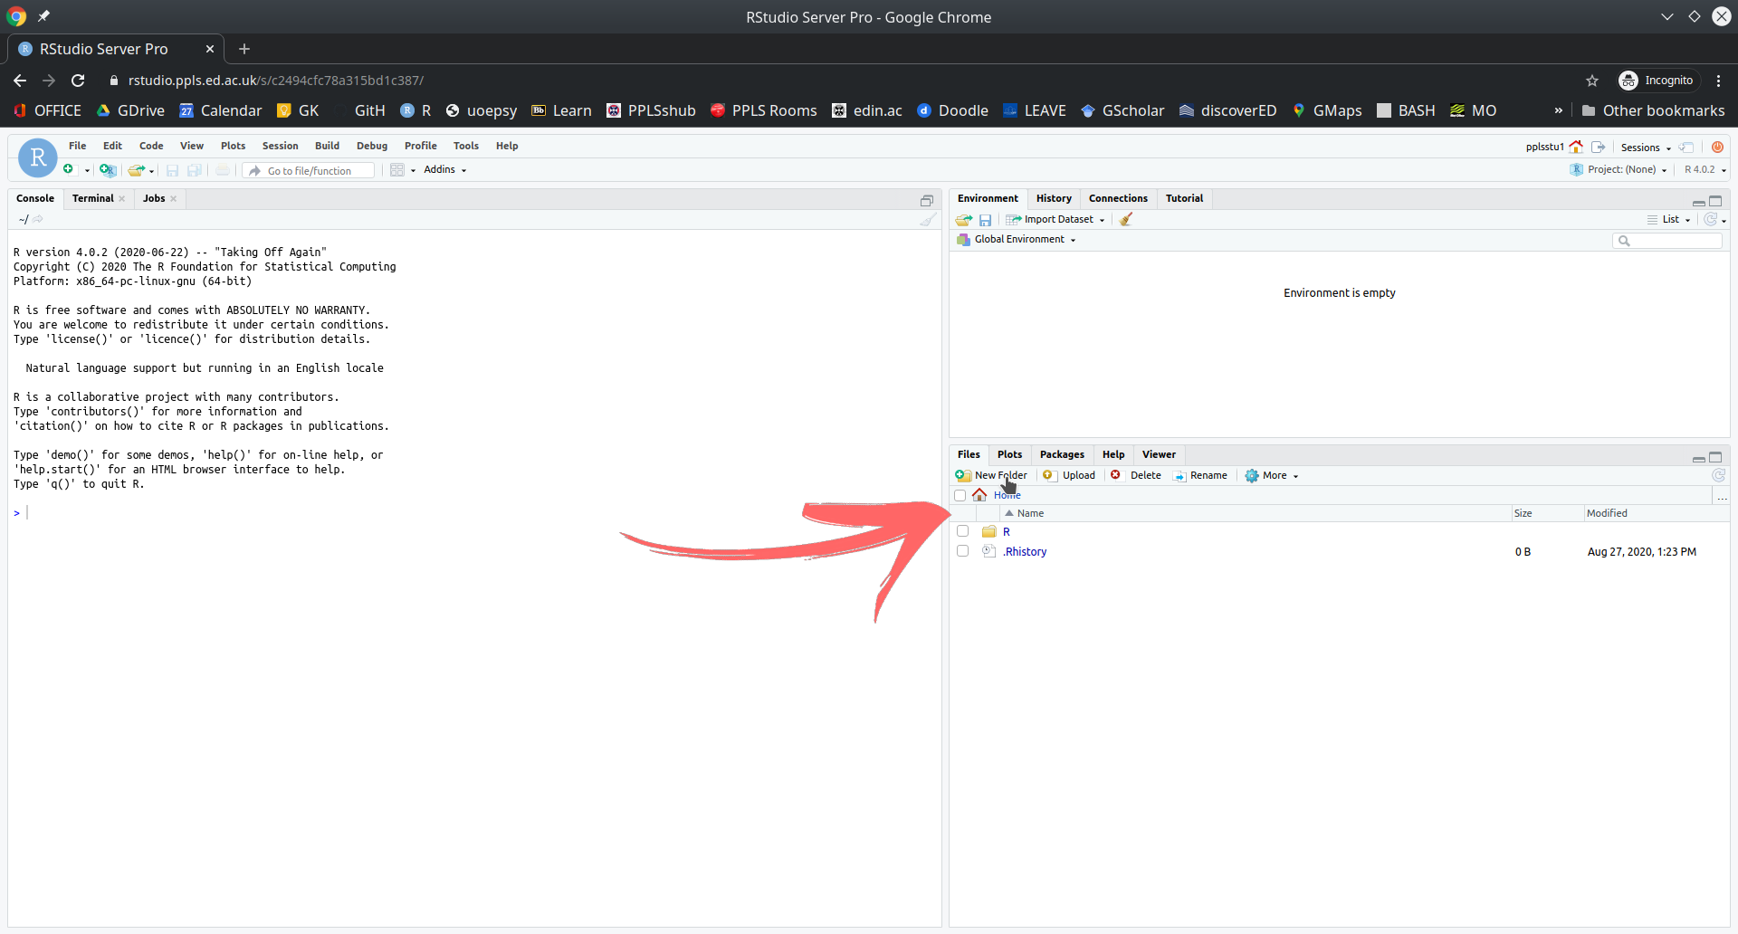Tick the checkbox next to R folder
Image resolution: width=1738 pixels, height=934 pixels.
pos(963,532)
